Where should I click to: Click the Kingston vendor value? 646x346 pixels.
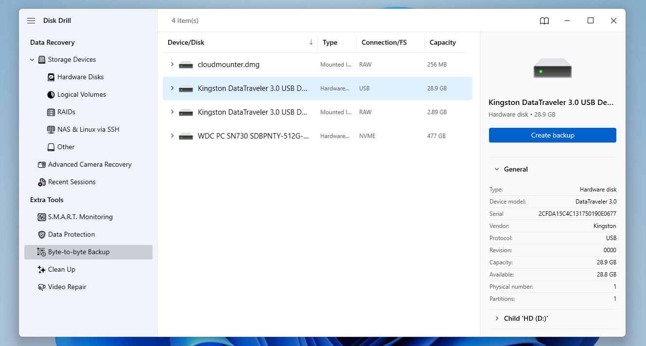click(605, 226)
